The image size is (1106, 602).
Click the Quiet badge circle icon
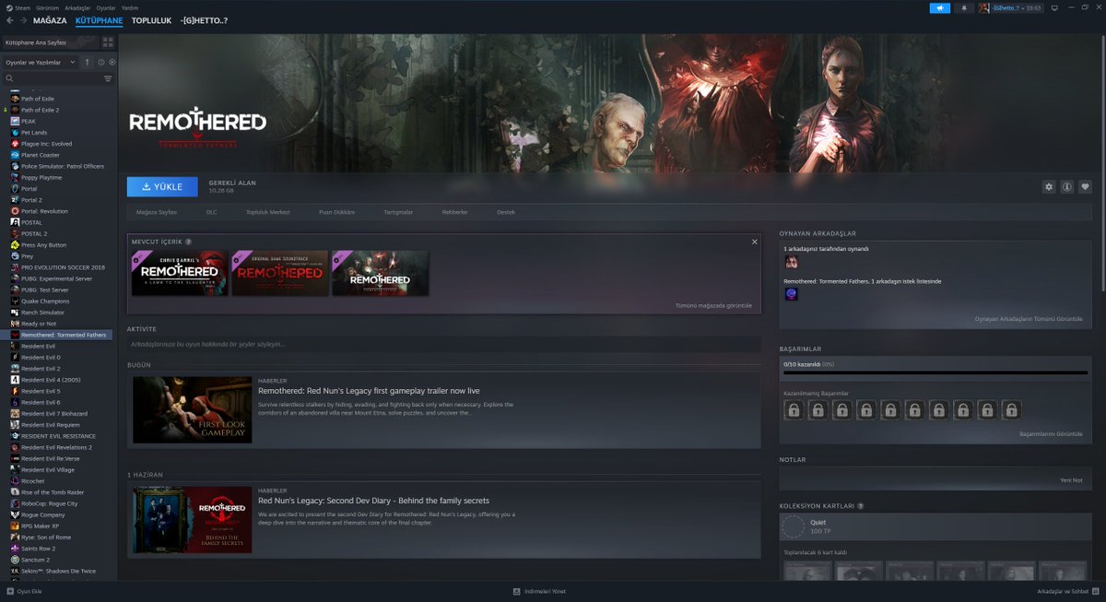pyautogui.click(x=793, y=527)
